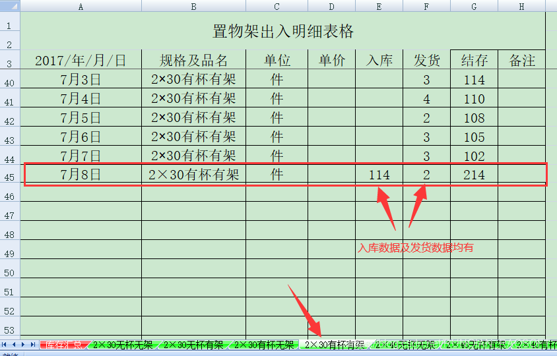Click 发货 value 3 in the 7月6日 row
The width and height of the screenshot is (557, 356).
pos(426,136)
